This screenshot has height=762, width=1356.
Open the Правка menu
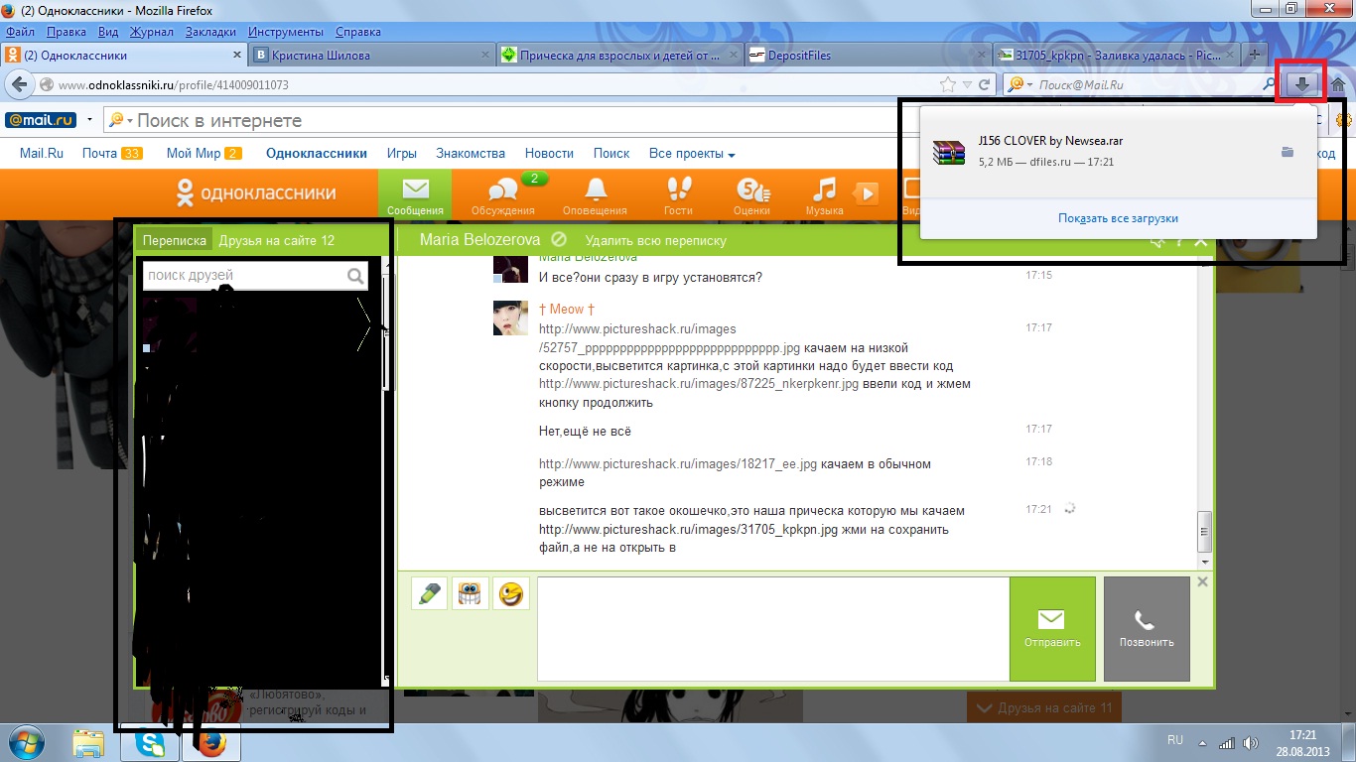[x=67, y=32]
